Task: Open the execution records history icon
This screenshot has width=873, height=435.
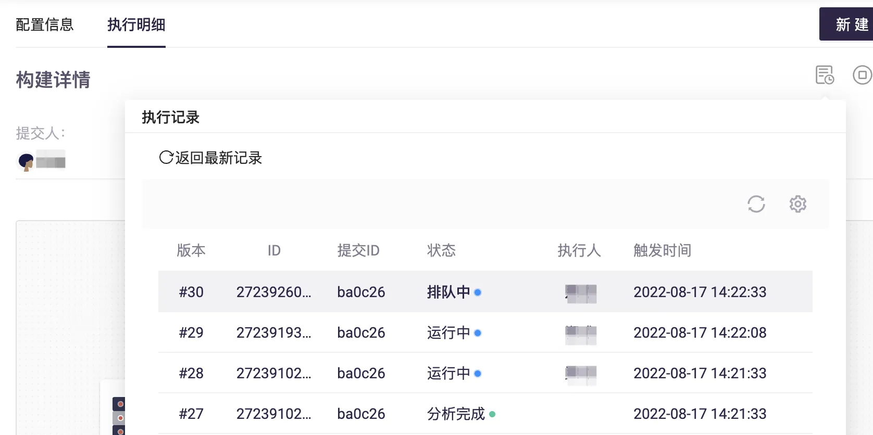Action: (825, 75)
